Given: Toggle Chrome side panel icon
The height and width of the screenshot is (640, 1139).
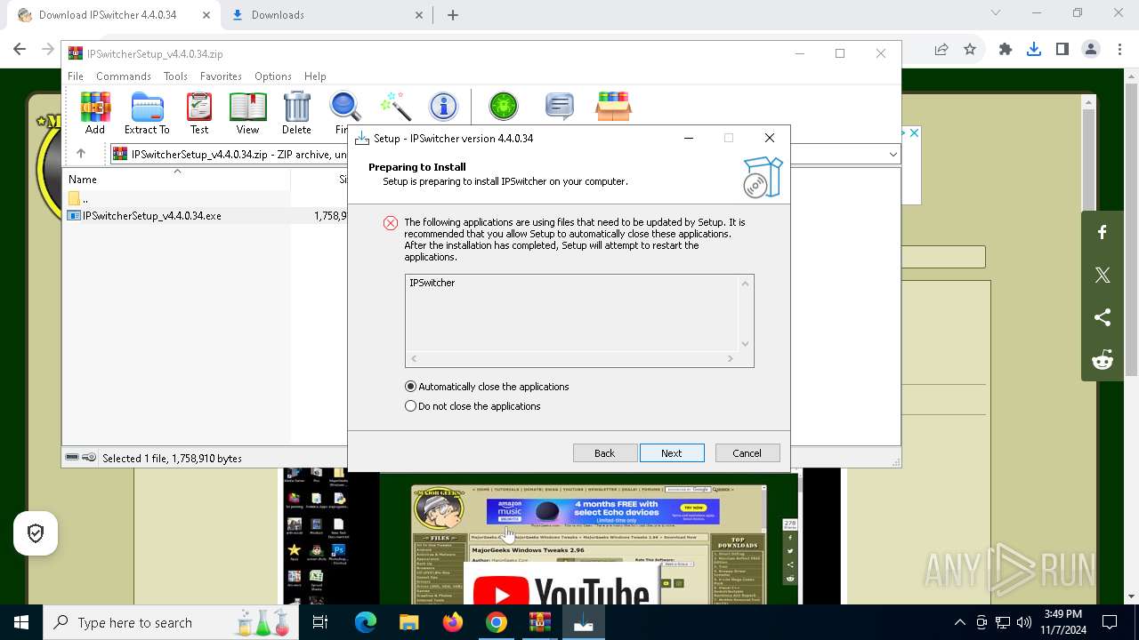Looking at the screenshot, I should click(1062, 50).
